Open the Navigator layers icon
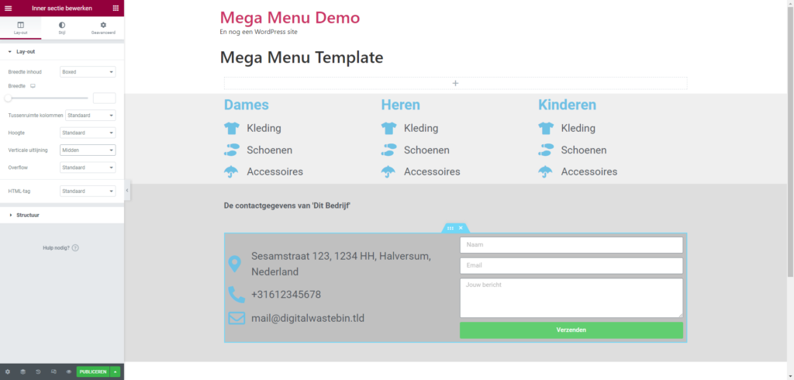 pyautogui.click(x=22, y=371)
